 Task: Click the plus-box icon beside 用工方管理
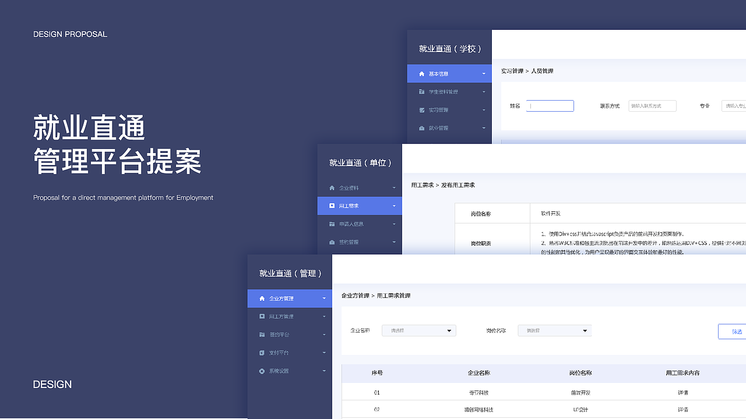262,317
